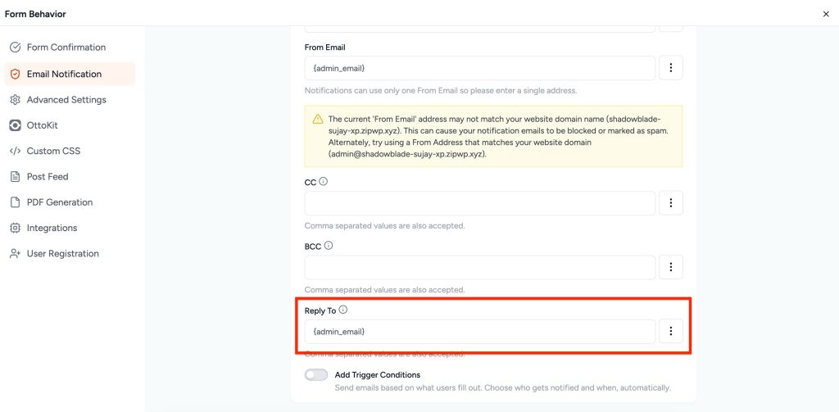Click the Advanced Settings gear icon
This screenshot has height=412, width=839.
[15, 100]
